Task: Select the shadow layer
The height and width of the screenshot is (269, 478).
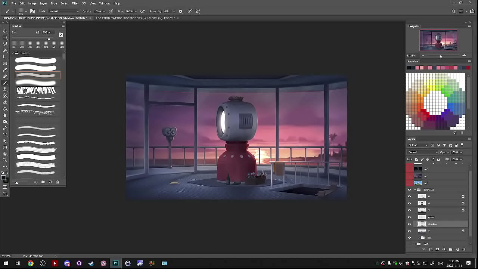Action: click(x=437, y=224)
